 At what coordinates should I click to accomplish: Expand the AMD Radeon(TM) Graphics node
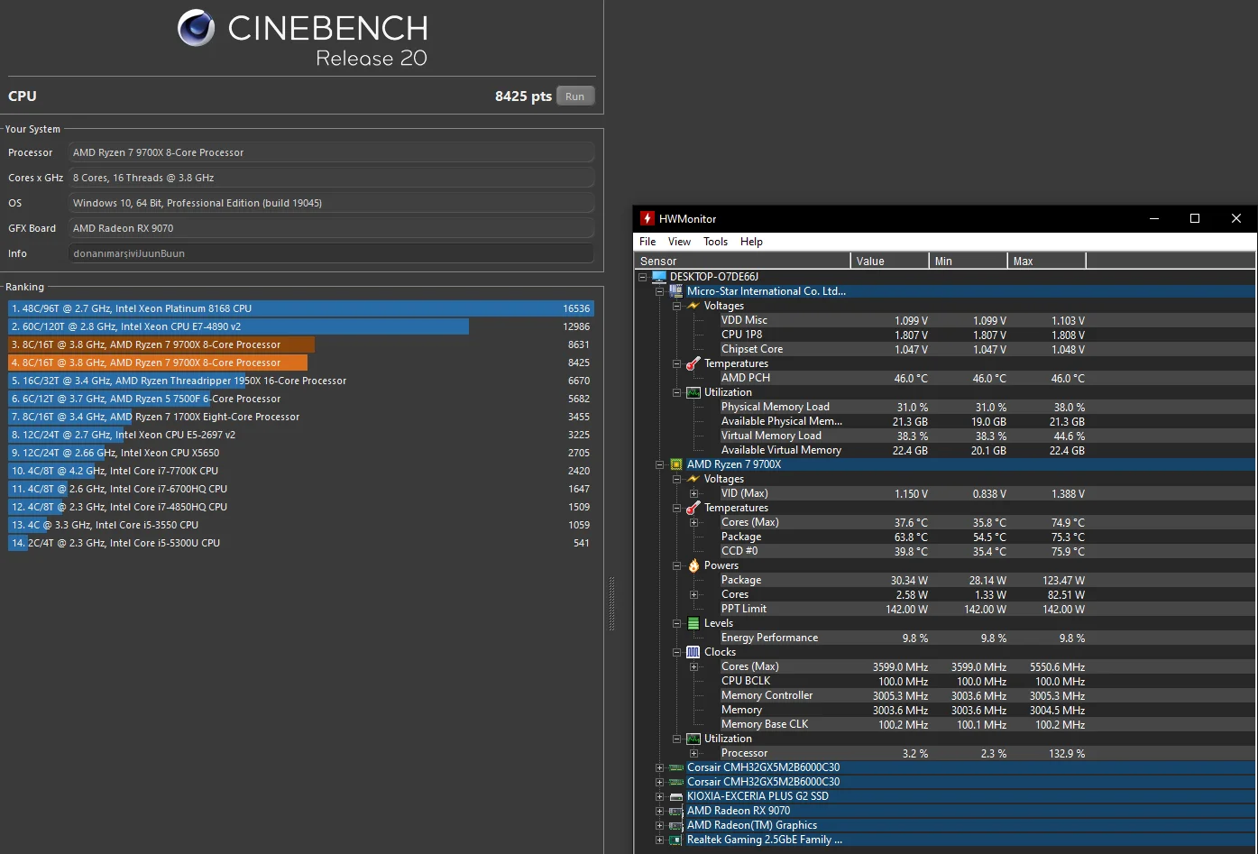coord(660,825)
